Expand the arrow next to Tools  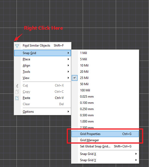pos(68,71)
